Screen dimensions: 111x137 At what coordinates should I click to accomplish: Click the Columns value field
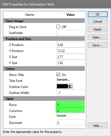click(71, 111)
